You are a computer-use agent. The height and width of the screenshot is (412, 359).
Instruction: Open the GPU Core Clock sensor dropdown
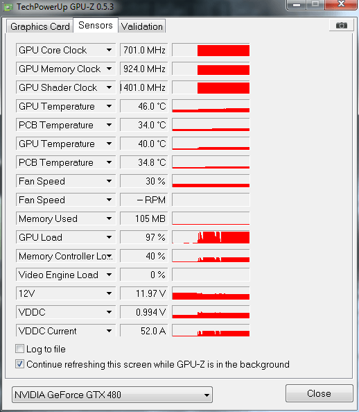click(110, 50)
